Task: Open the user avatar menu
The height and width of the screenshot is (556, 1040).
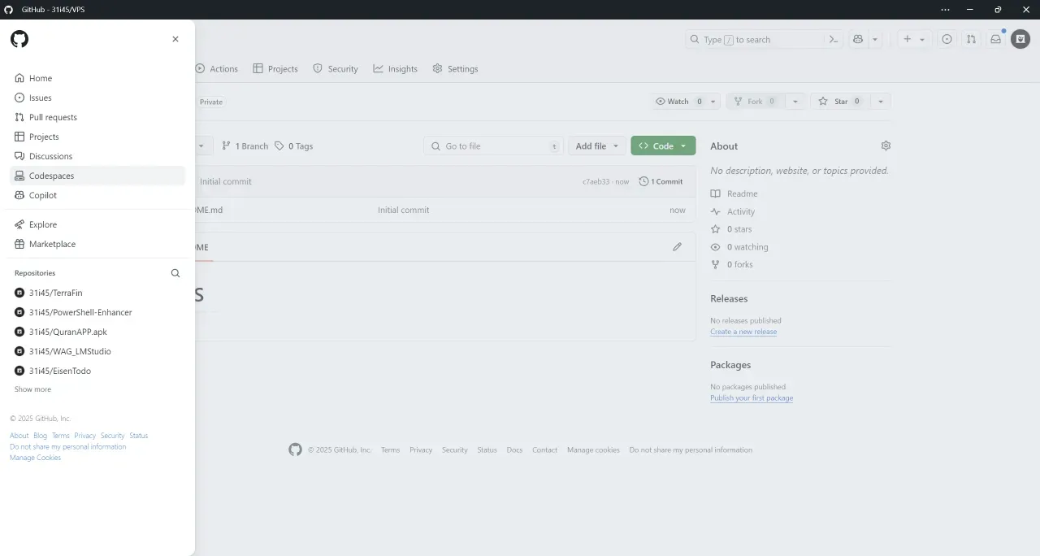Action: point(1020,39)
